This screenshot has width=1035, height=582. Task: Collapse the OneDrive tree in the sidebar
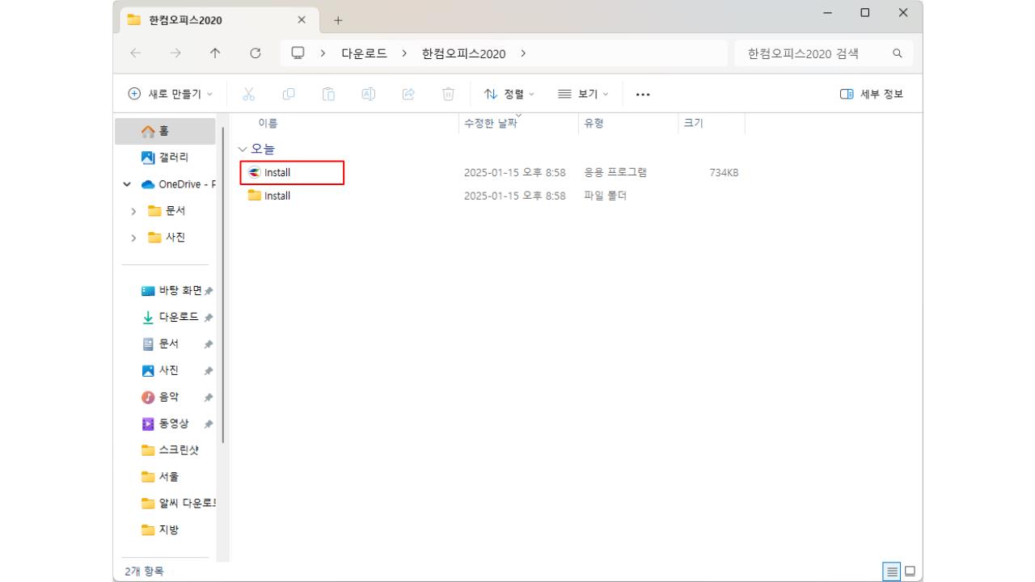(125, 183)
